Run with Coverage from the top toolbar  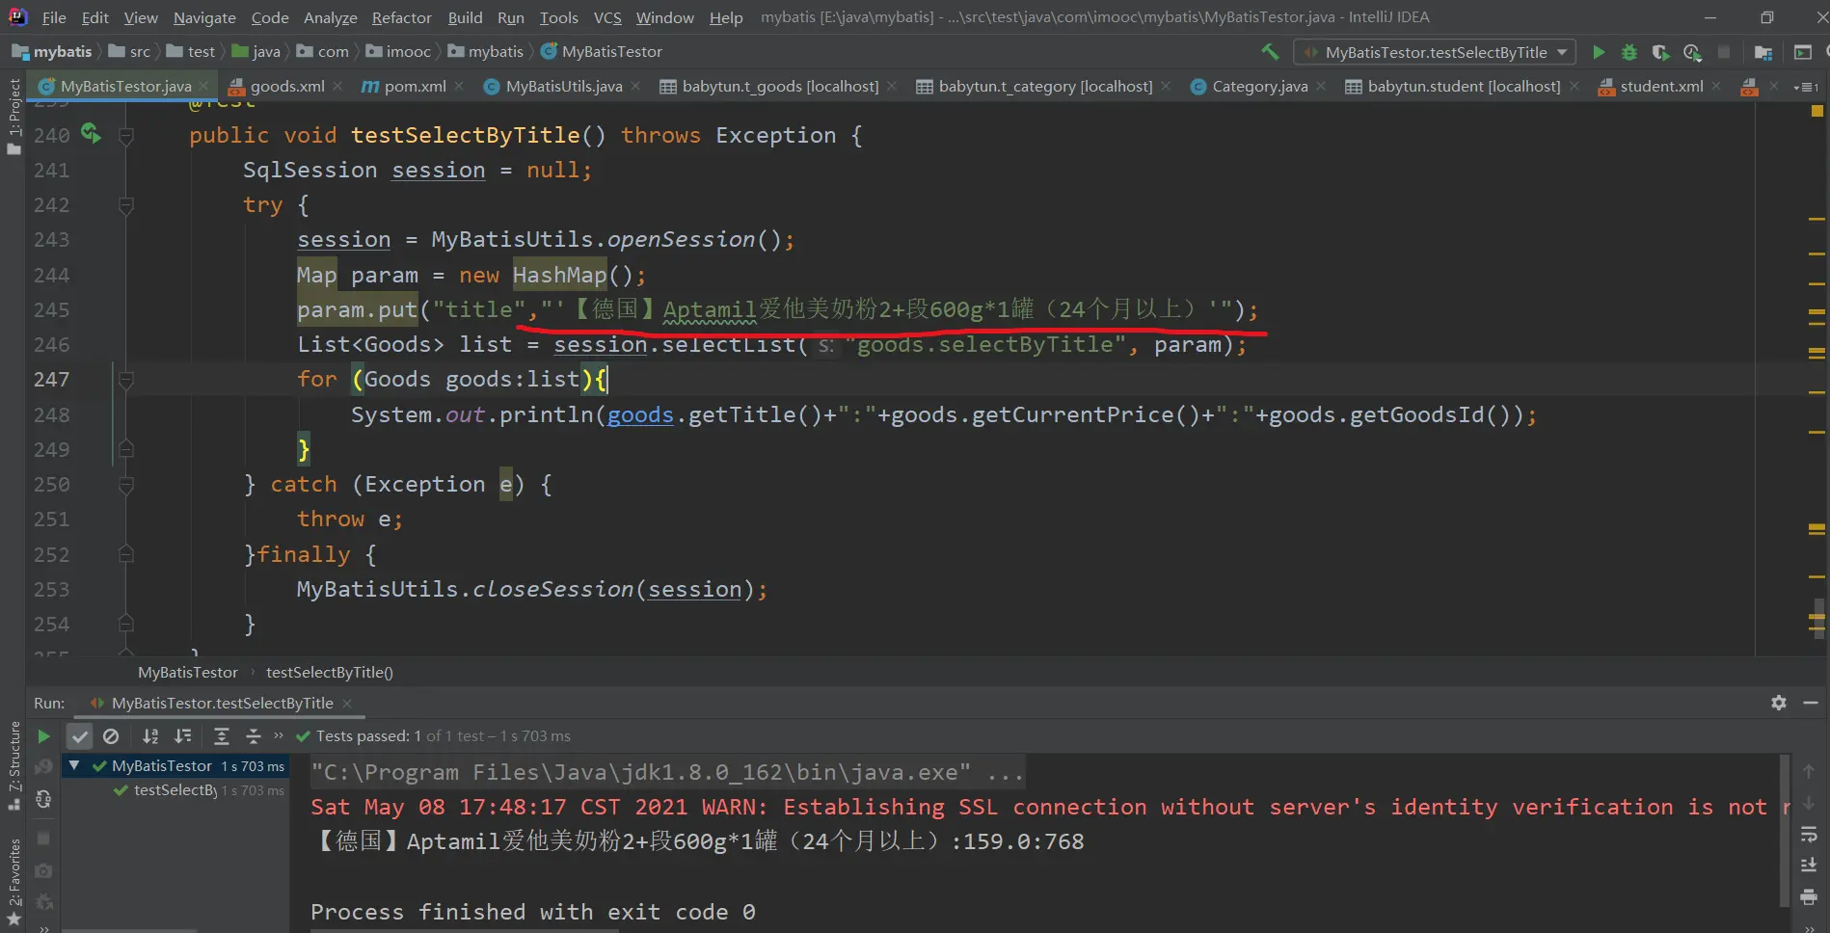point(1660,52)
